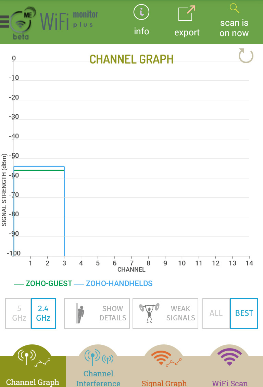
Task: Tap the show details person icon
Action: [x=80, y=313]
